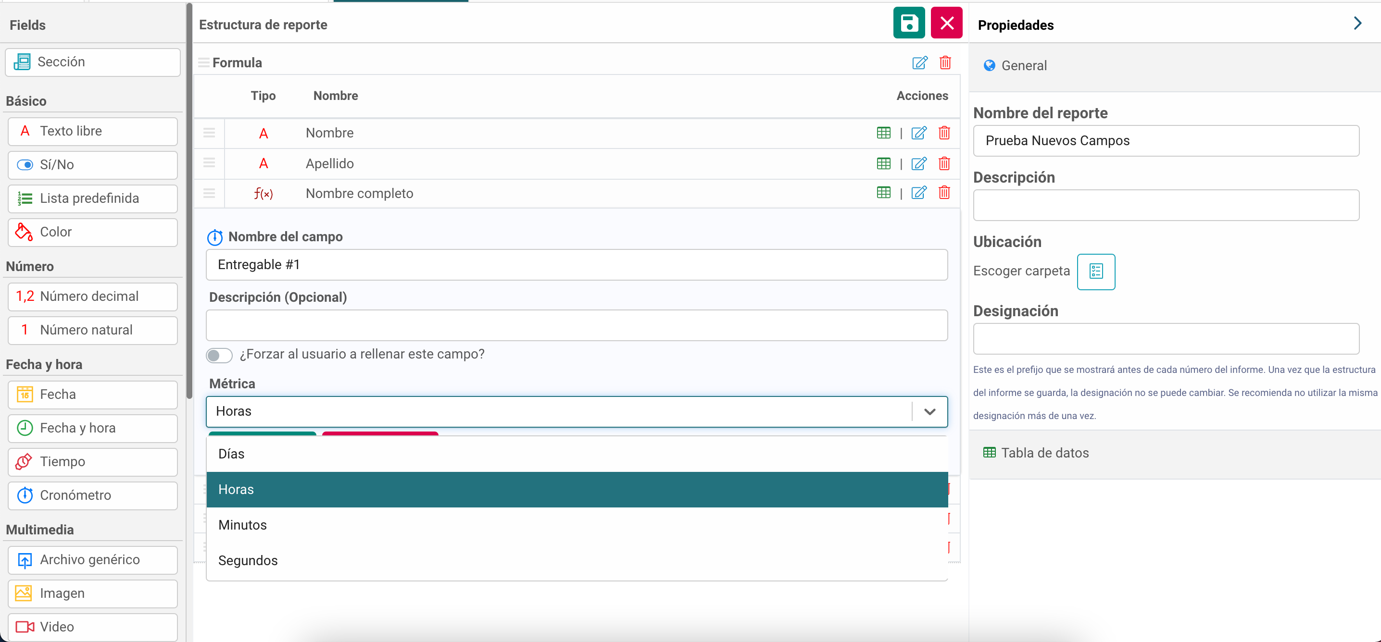
Task: Open table icon for Apellido row
Action: pyautogui.click(x=883, y=163)
